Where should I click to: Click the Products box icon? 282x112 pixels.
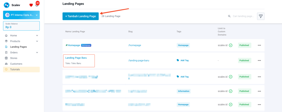point(6,41)
